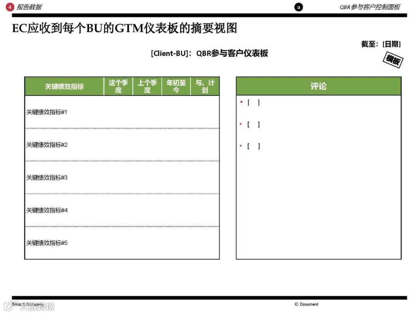This screenshot has width=419, height=314.
Task: Select the 报告数据 header text
Action: click(x=29, y=7)
